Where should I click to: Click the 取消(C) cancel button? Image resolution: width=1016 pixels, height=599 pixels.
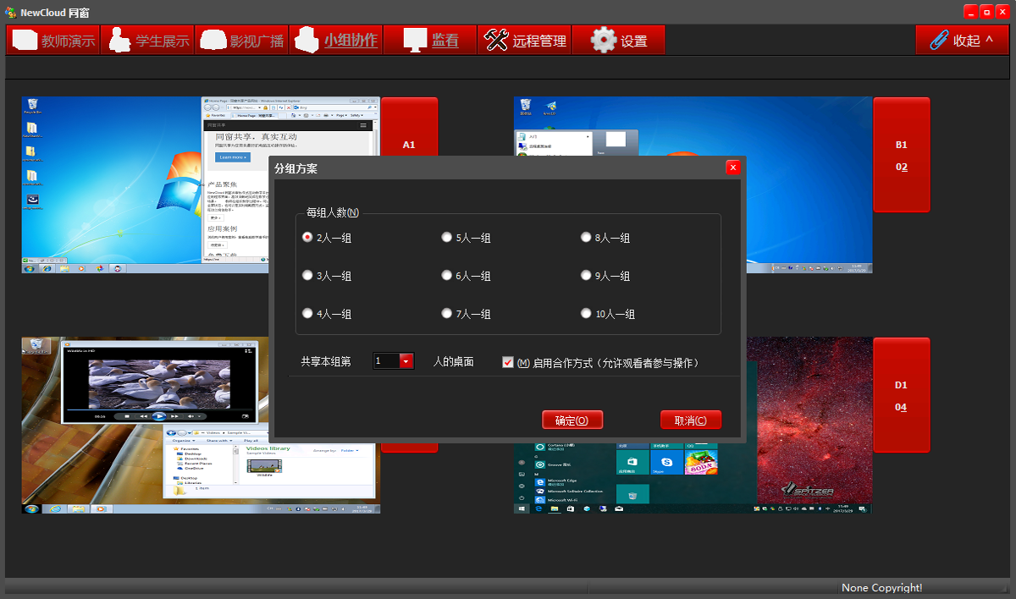click(691, 420)
